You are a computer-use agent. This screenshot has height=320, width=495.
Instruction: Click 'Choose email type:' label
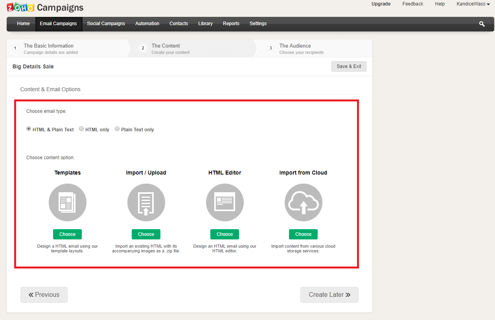pyautogui.click(x=46, y=111)
